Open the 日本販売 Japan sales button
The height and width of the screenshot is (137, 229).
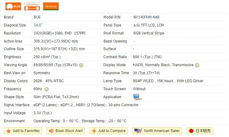point(200,131)
